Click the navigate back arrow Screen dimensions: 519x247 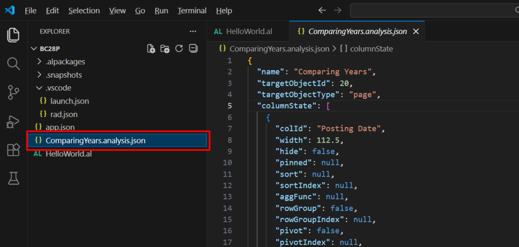click(x=322, y=11)
